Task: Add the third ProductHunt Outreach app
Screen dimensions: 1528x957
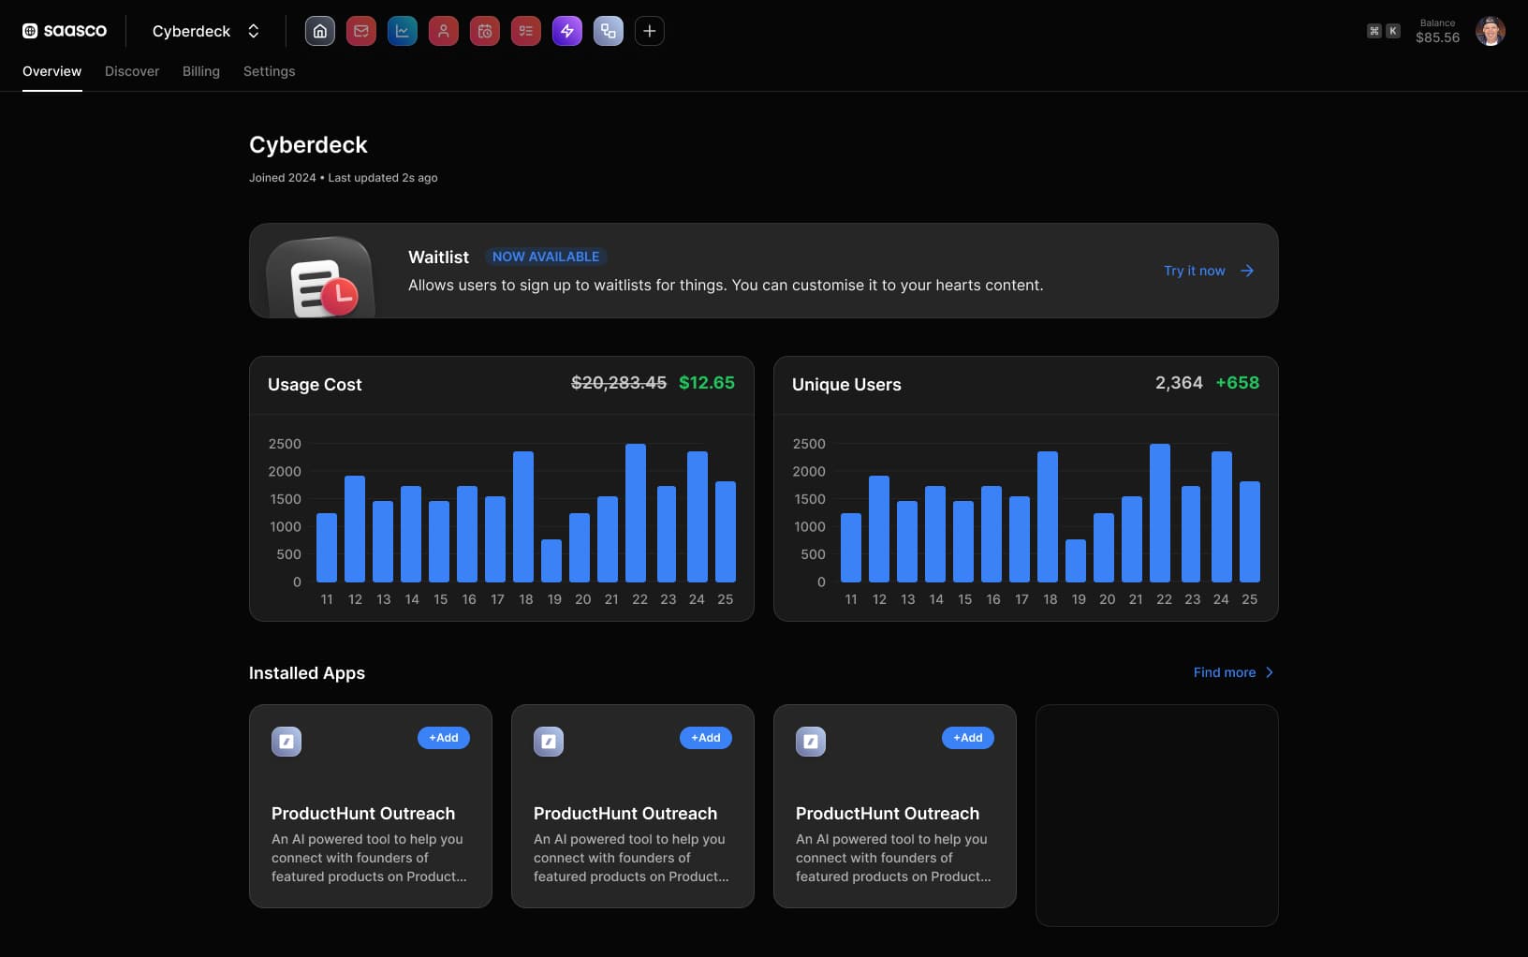Action: coord(968,738)
